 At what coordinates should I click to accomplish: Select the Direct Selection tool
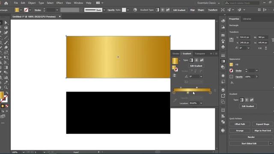6,23
